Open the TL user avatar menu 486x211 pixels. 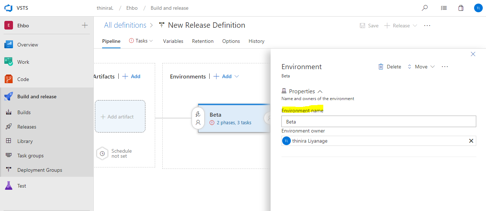(478, 8)
